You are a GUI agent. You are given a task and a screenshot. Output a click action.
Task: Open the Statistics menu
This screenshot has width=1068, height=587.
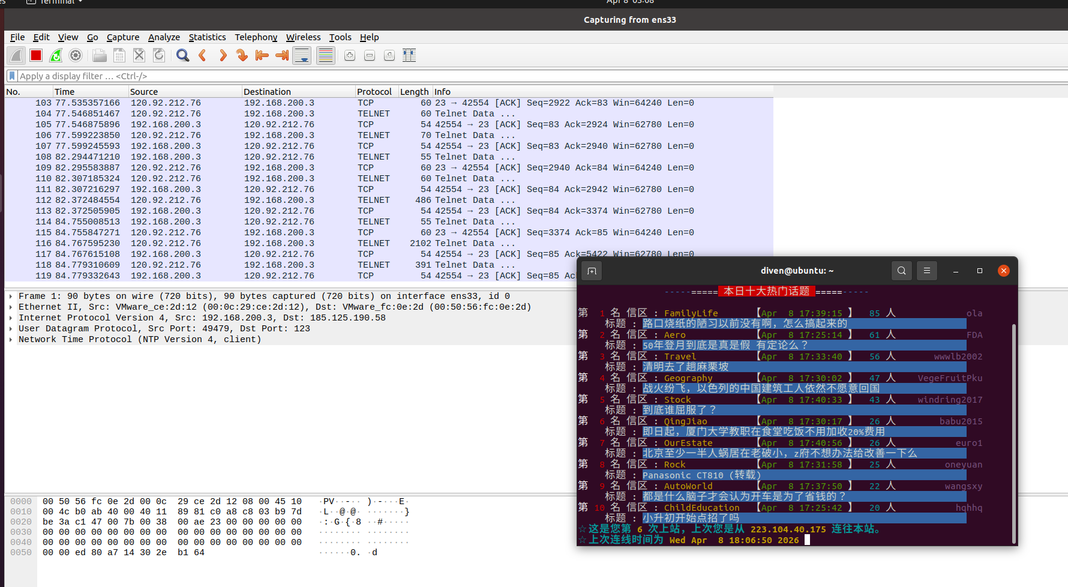click(207, 37)
